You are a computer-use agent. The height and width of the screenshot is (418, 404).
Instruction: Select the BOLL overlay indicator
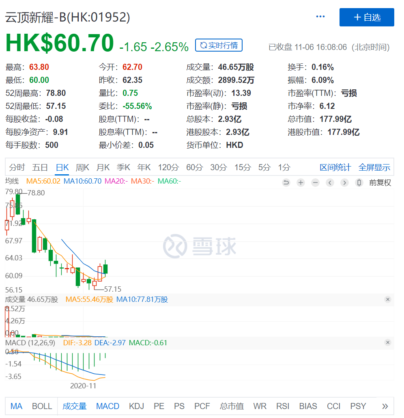tap(42, 406)
